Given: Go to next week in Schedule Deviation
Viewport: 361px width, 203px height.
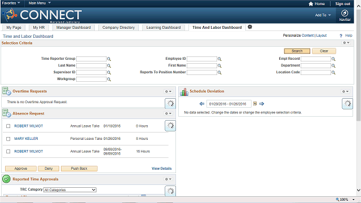Looking at the screenshot, I should pos(262,104).
